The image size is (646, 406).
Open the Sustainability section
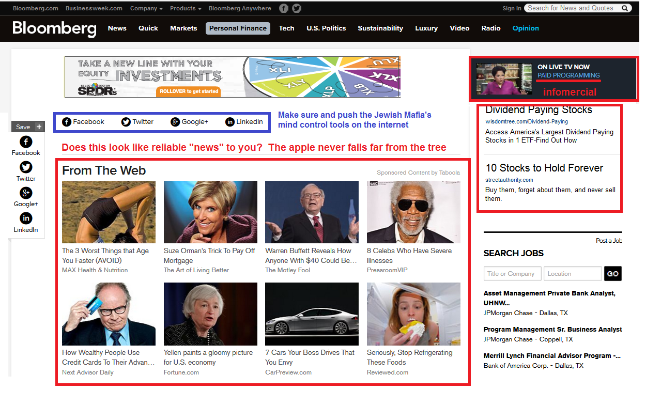click(x=380, y=28)
